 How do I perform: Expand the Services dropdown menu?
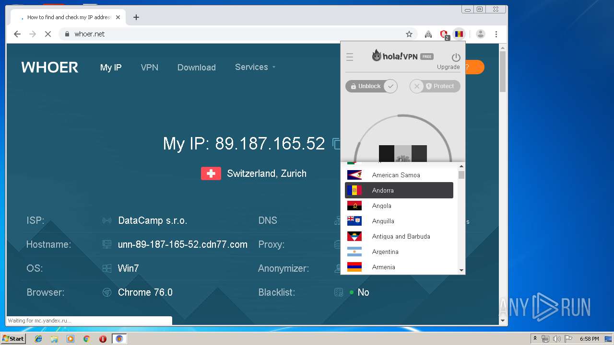[x=255, y=67]
